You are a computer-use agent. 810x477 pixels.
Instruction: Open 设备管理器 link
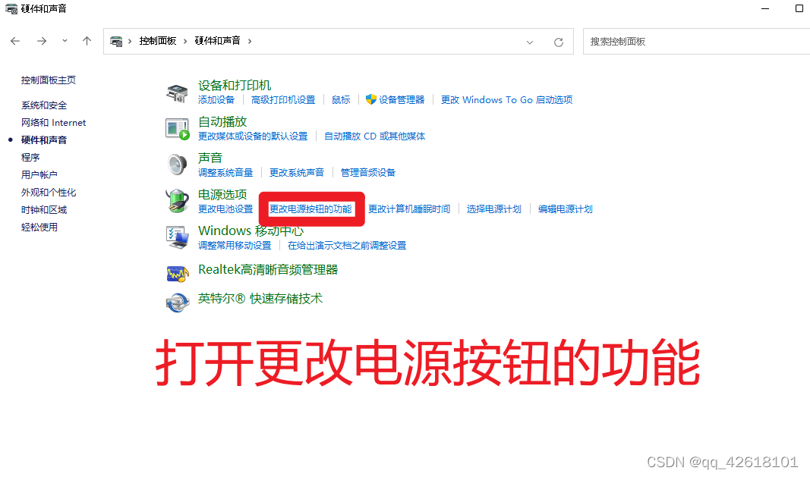click(x=402, y=100)
